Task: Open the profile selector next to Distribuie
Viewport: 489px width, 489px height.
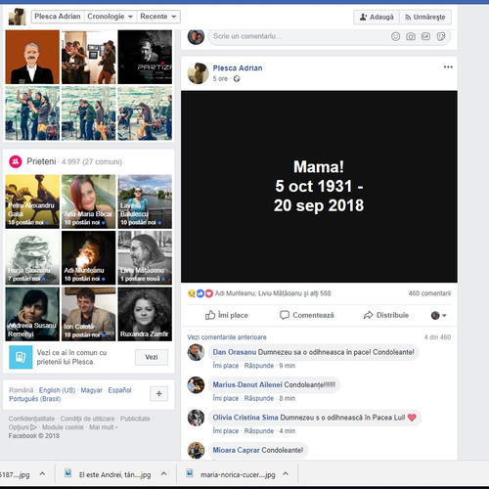Action: (x=438, y=315)
